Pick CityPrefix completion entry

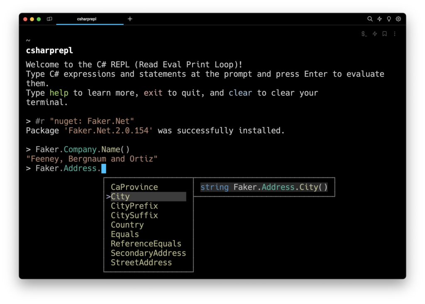(x=134, y=206)
